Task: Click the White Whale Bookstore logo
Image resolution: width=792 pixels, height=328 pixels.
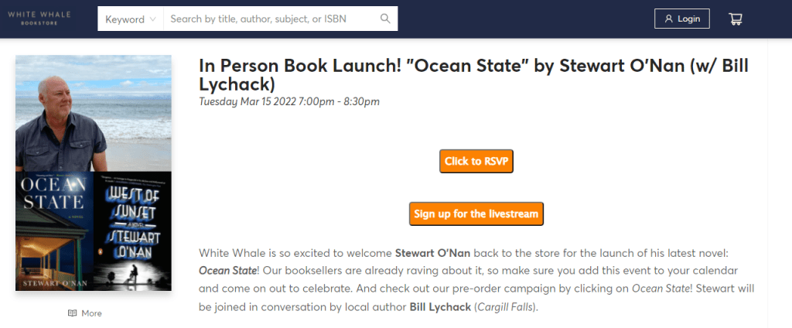Action: (x=38, y=18)
